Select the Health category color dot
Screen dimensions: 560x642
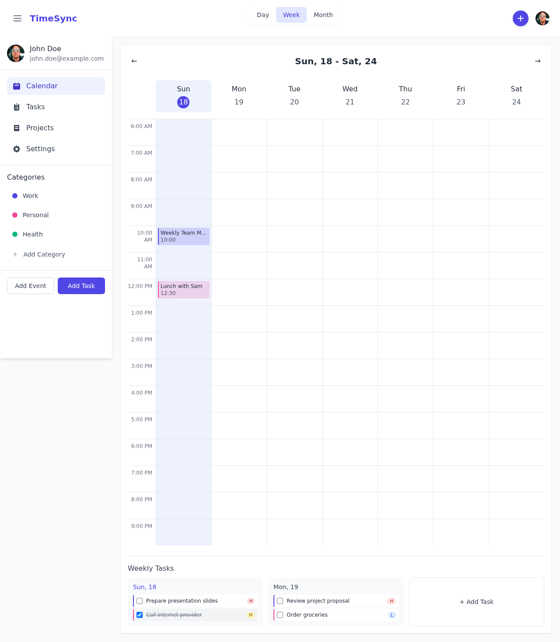[x=15, y=234]
